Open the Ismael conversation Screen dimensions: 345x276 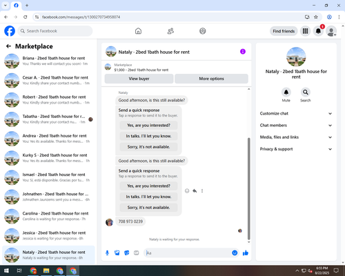pyautogui.click(x=48, y=177)
